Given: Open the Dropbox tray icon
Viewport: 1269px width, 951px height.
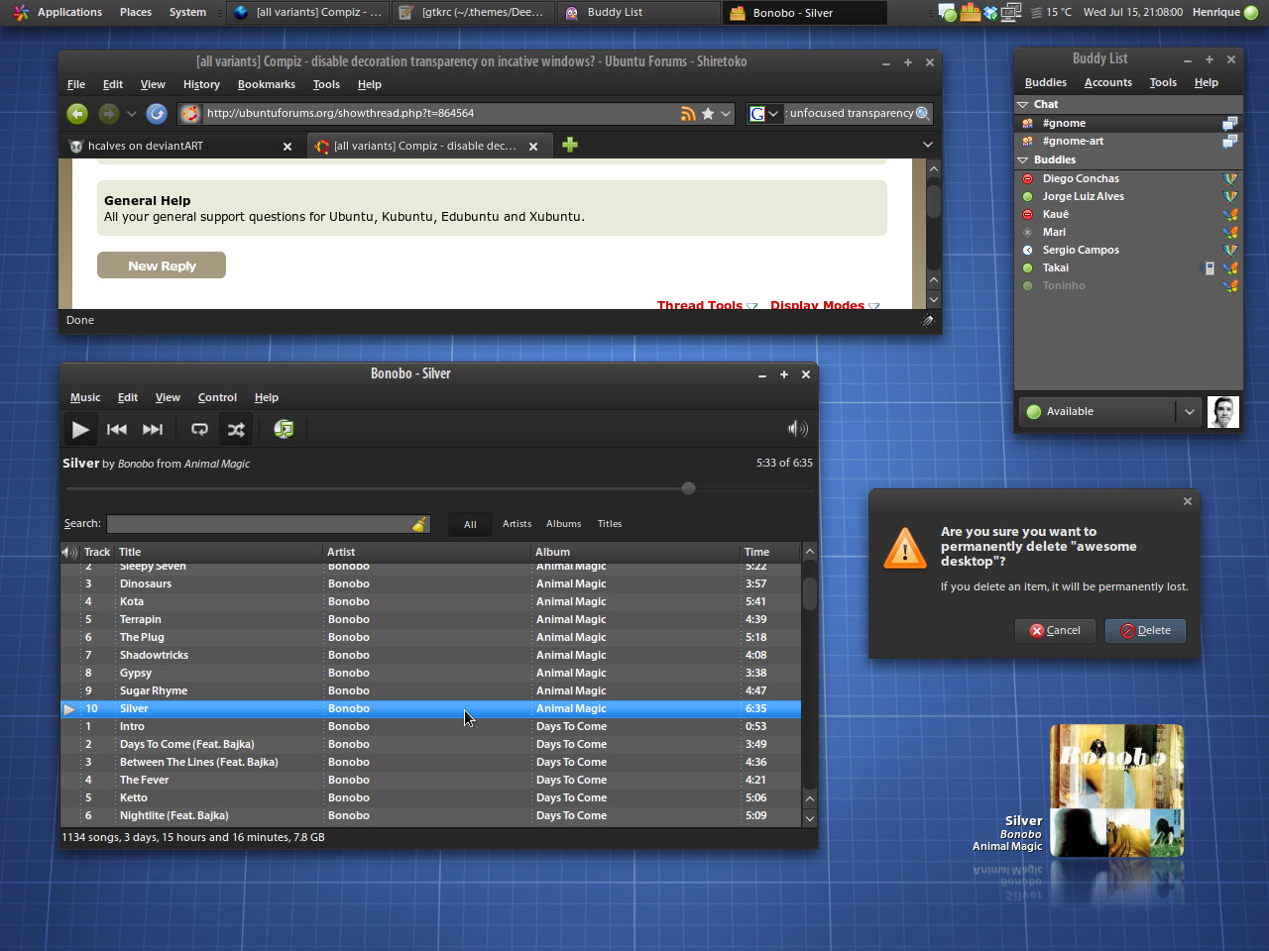Looking at the screenshot, I should [x=990, y=13].
